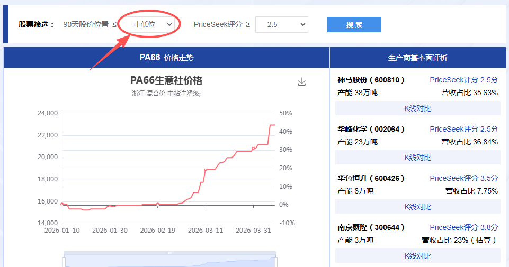Click PriceSeek评分 2.5分 for 神马股份
The height and width of the screenshot is (267, 509).
point(463,80)
